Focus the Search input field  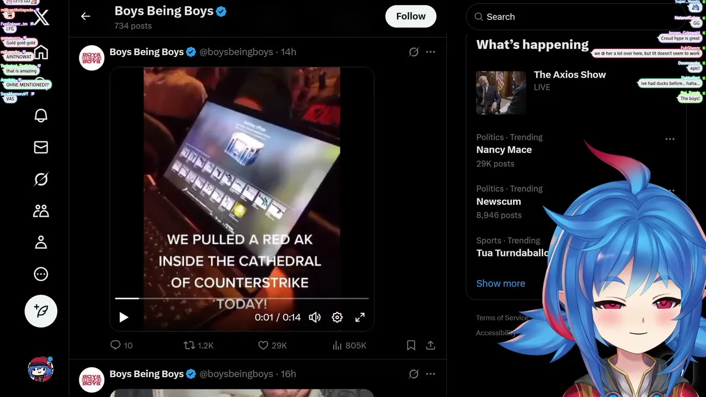576,17
